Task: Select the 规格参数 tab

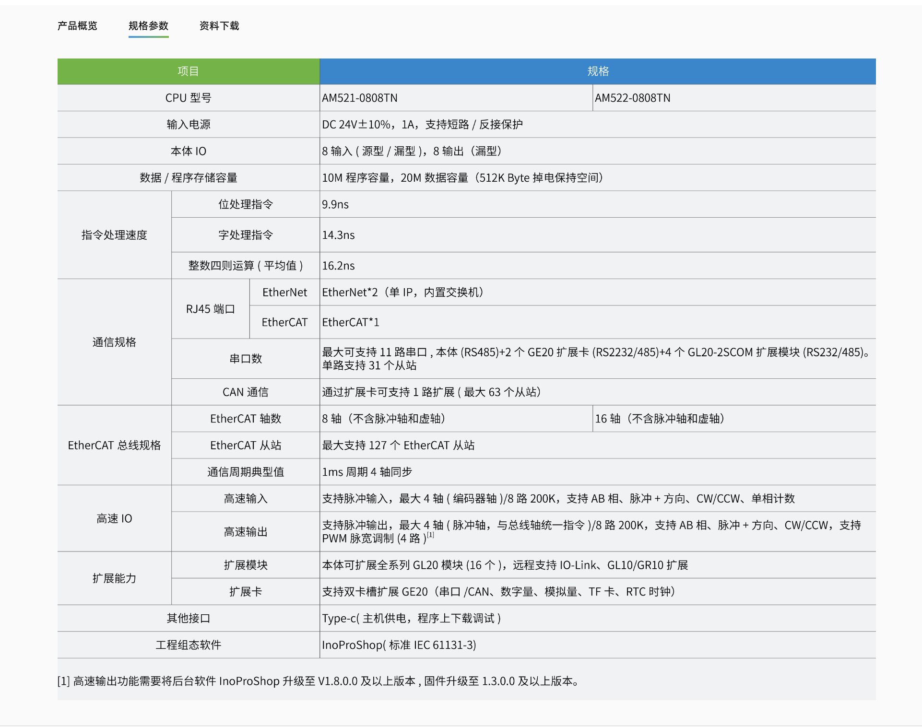Action: coord(148,26)
